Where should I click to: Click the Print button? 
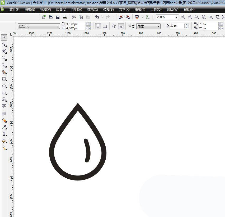pos(65,17)
